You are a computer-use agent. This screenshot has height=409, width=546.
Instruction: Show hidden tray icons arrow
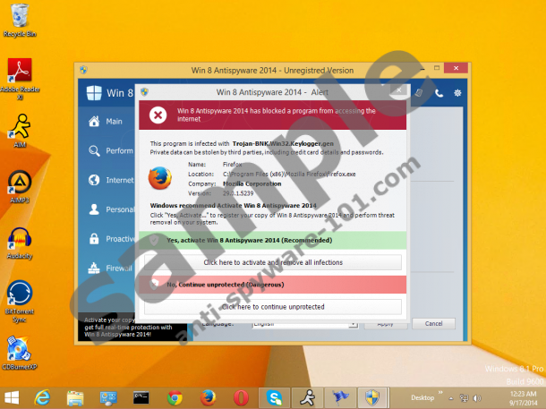451,398
